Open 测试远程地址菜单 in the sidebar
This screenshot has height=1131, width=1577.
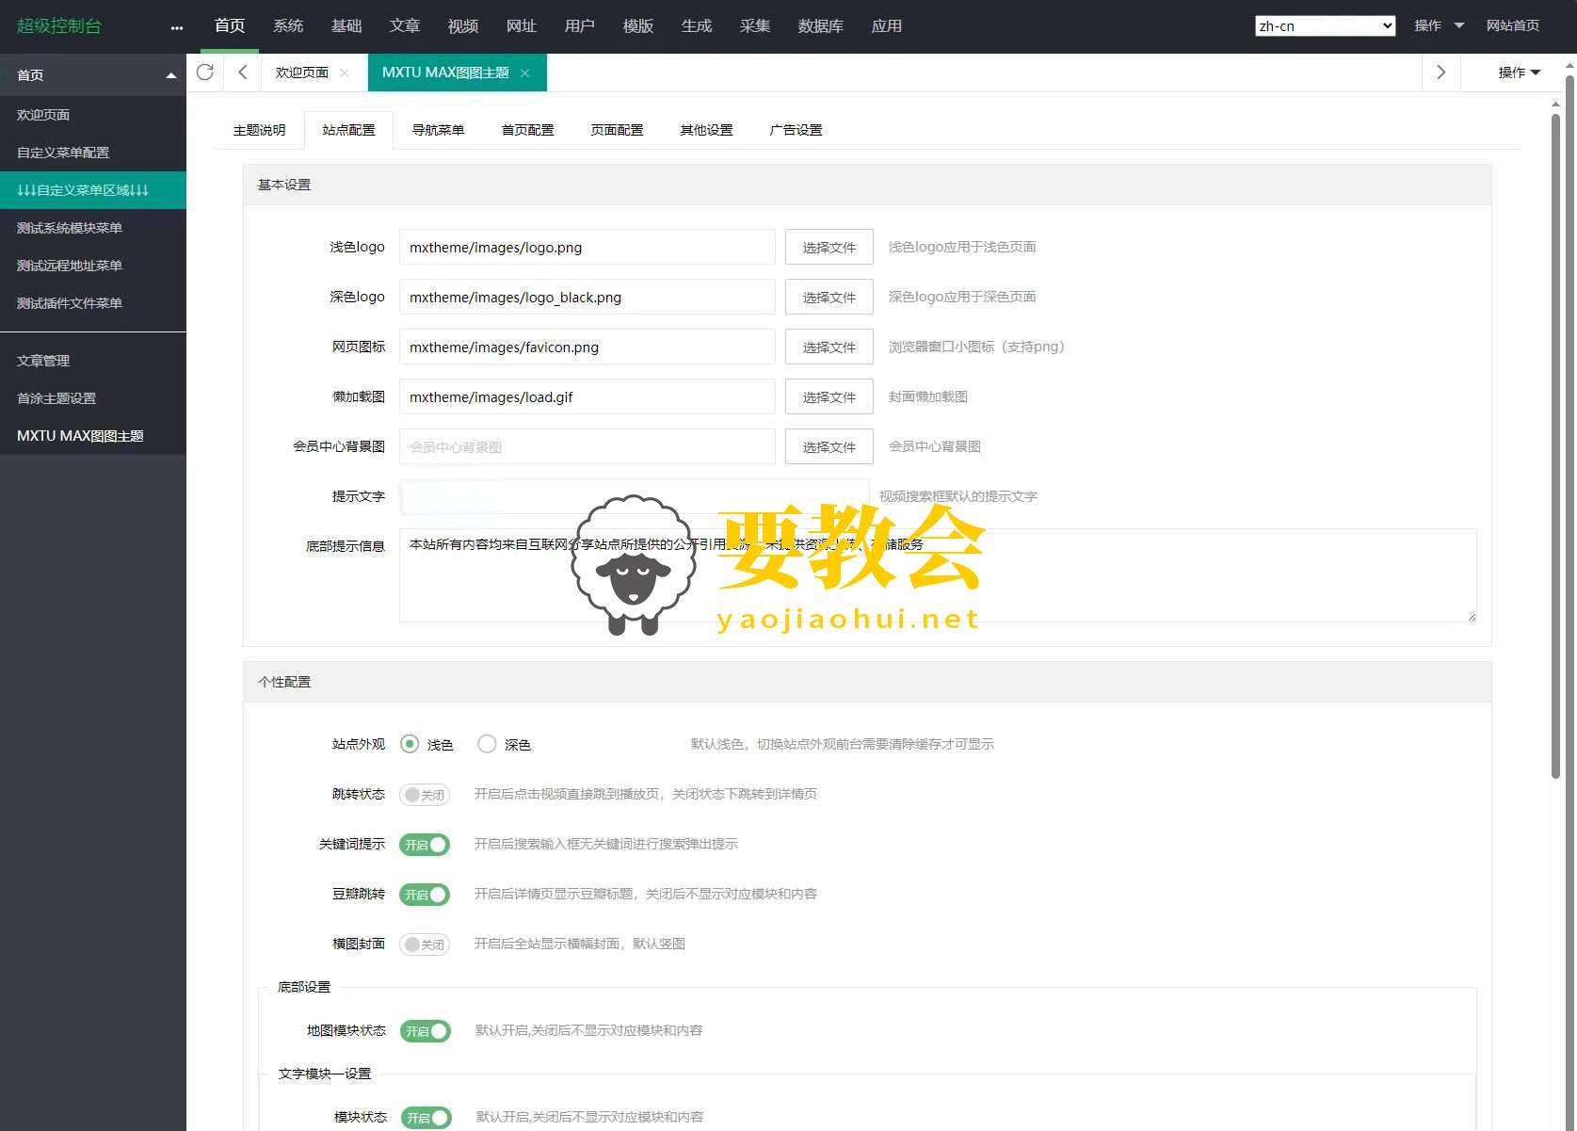point(93,266)
